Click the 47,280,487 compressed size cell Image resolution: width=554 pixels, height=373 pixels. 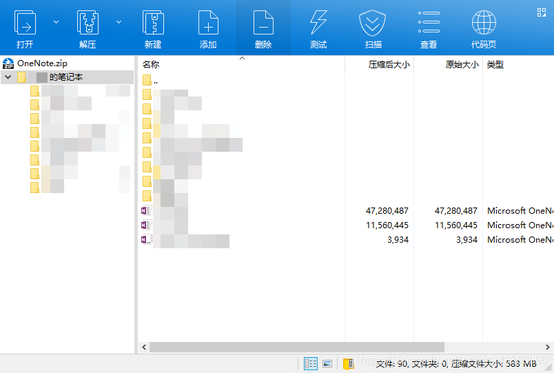point(387,211)
